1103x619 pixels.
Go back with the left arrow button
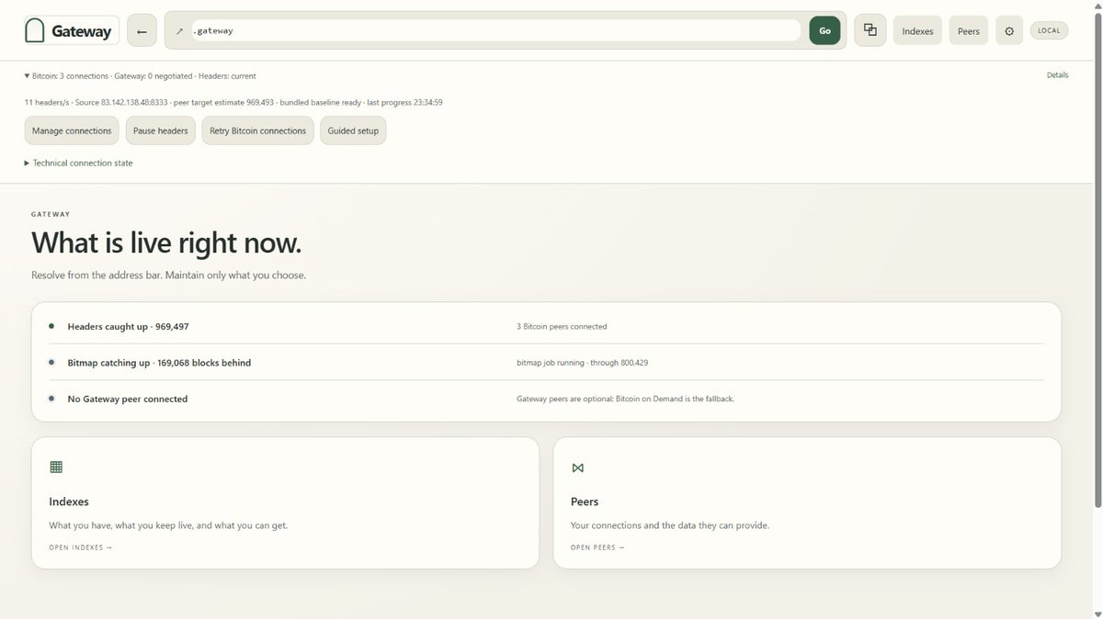[x=142, y=30]
